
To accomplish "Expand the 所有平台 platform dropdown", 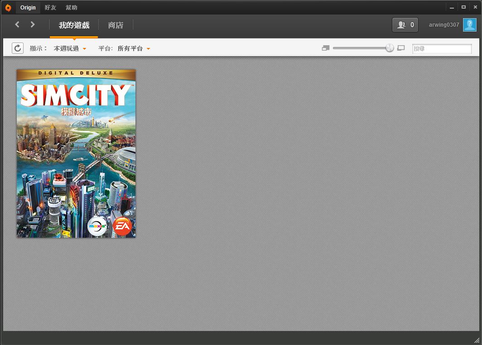I will tap(134, 48).
